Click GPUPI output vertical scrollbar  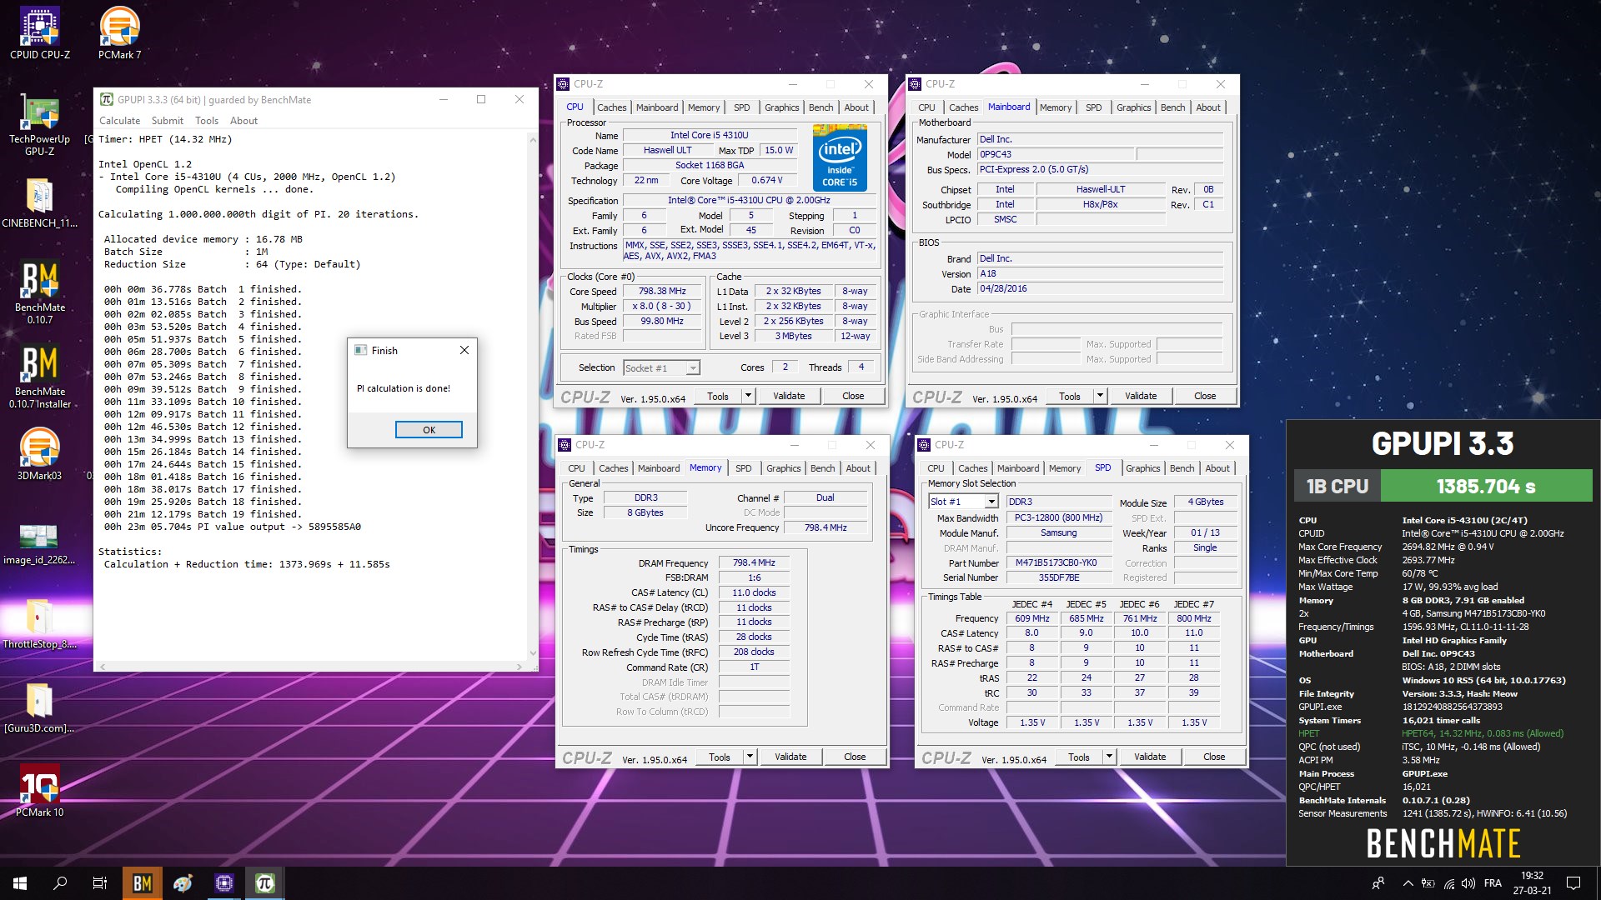[533, 396]
